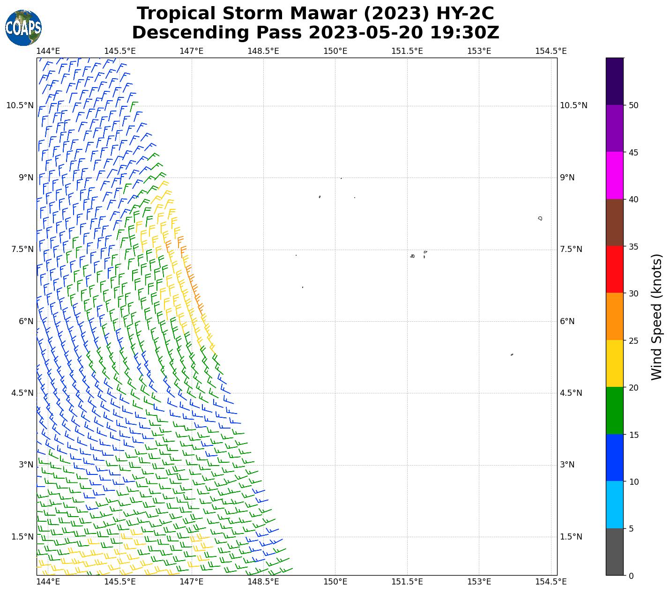
Task: Click the magenta 40–45 knots colorbar segment
Action: [x=614, y=176]
